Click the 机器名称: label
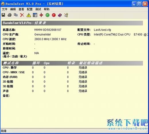149x134 pixels. click(9, 30)
